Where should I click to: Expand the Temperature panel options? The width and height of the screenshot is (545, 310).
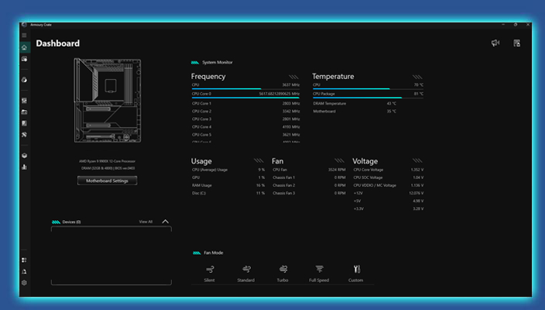tap(418, 77)
